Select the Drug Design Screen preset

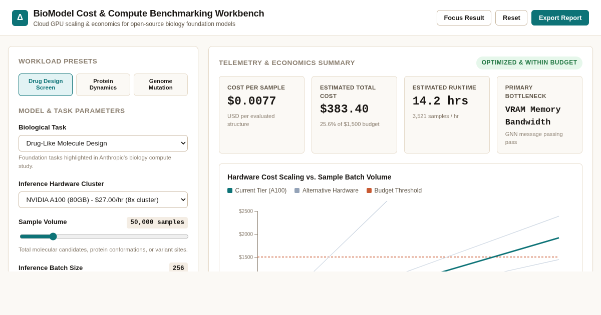click(46, 84)
